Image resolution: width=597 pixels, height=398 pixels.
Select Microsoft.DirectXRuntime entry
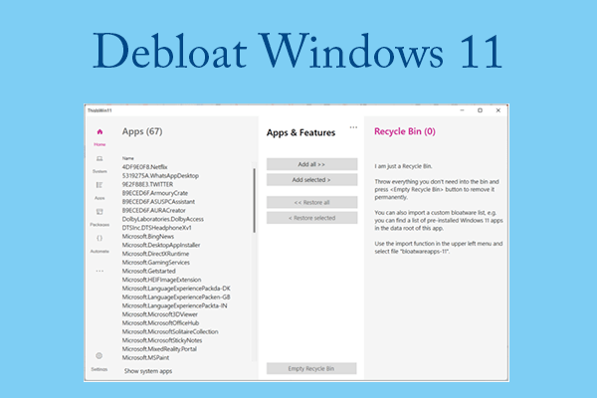[x=155, y=254]
